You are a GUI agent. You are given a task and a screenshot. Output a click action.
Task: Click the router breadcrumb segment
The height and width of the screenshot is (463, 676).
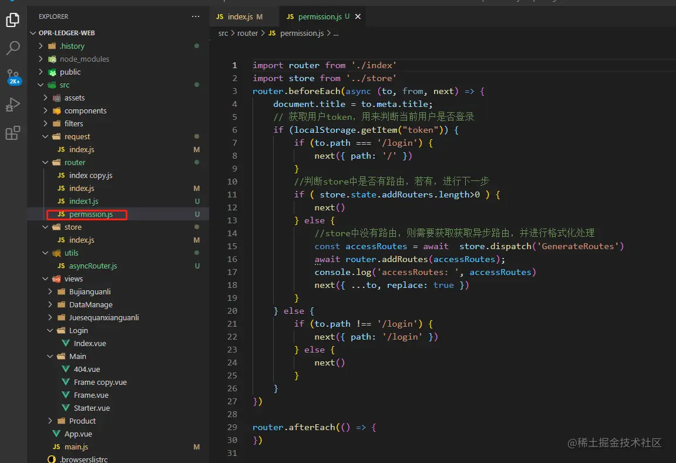pyautogui.click(x=247, y=33)
